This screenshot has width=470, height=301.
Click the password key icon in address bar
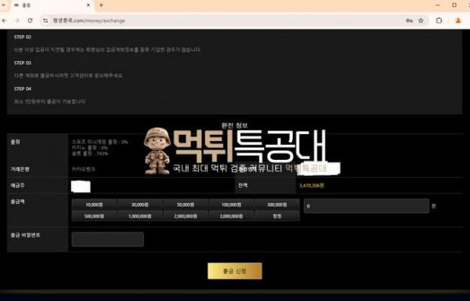(x=409, y=20)
